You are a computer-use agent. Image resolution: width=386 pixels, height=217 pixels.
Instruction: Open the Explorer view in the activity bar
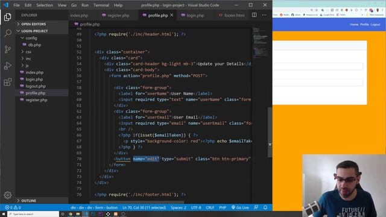[x=8, y=17]
